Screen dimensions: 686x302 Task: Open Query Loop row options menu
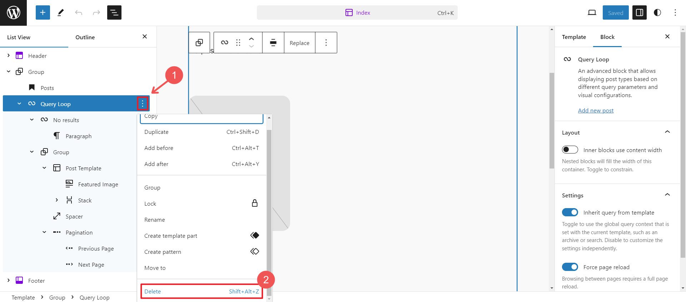(143, 104)
